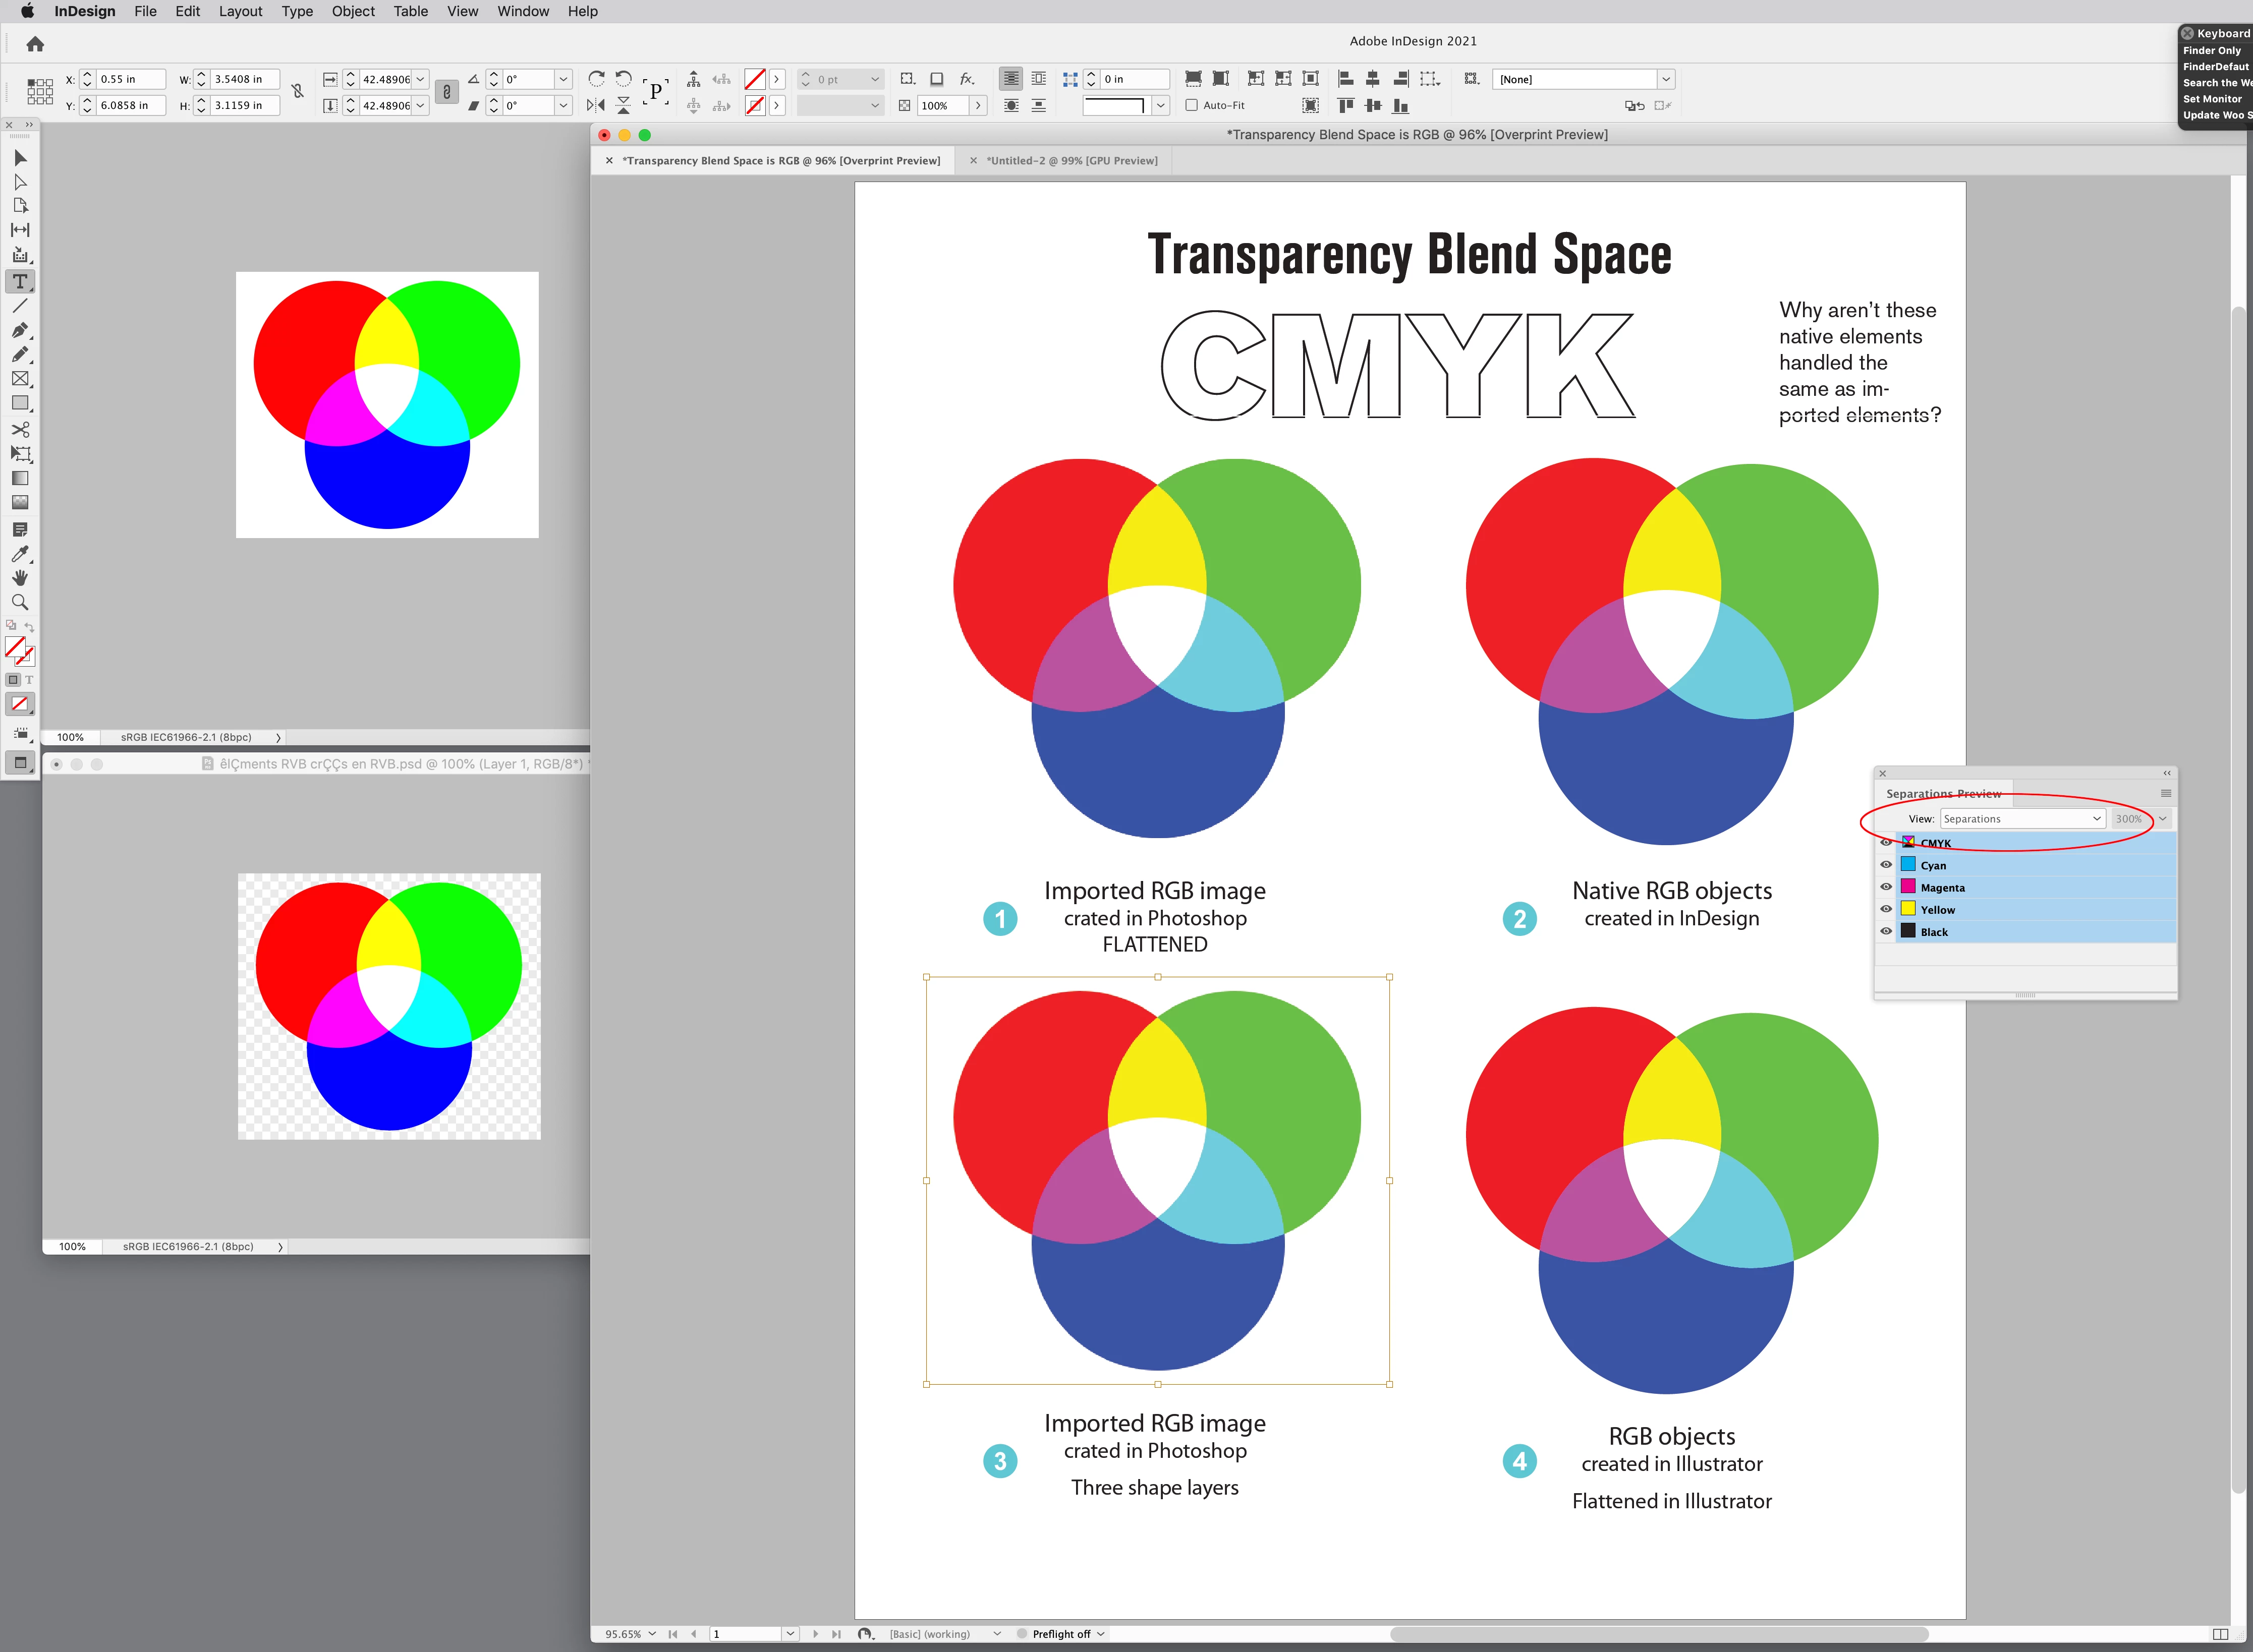Select the Type tool
Image resolution: width=2253 pixels, height=1652 pixels.
(x=20, y=281)
